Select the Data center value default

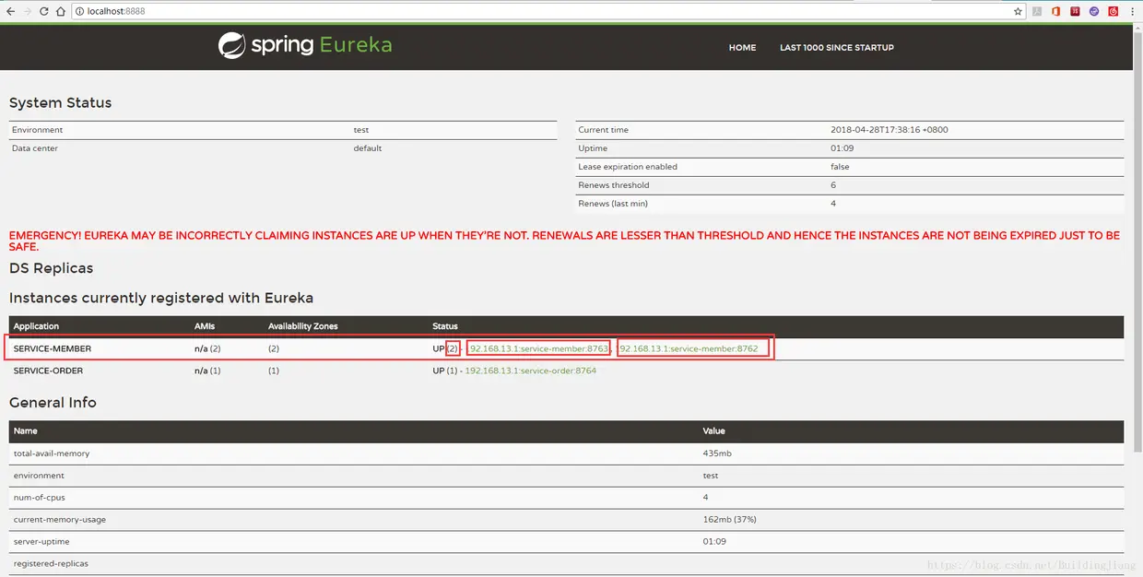(x=368, y=148)
